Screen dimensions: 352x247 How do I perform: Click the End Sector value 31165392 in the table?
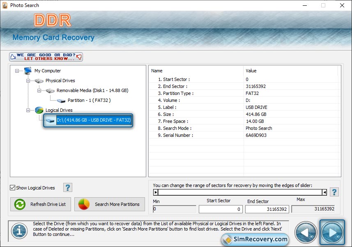click(x=256, y=86)
